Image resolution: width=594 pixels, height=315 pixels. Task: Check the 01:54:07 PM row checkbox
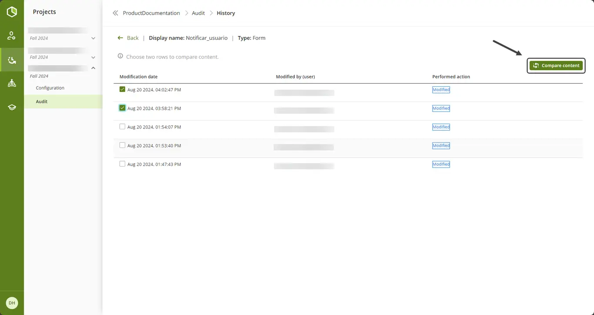point(122,127)
